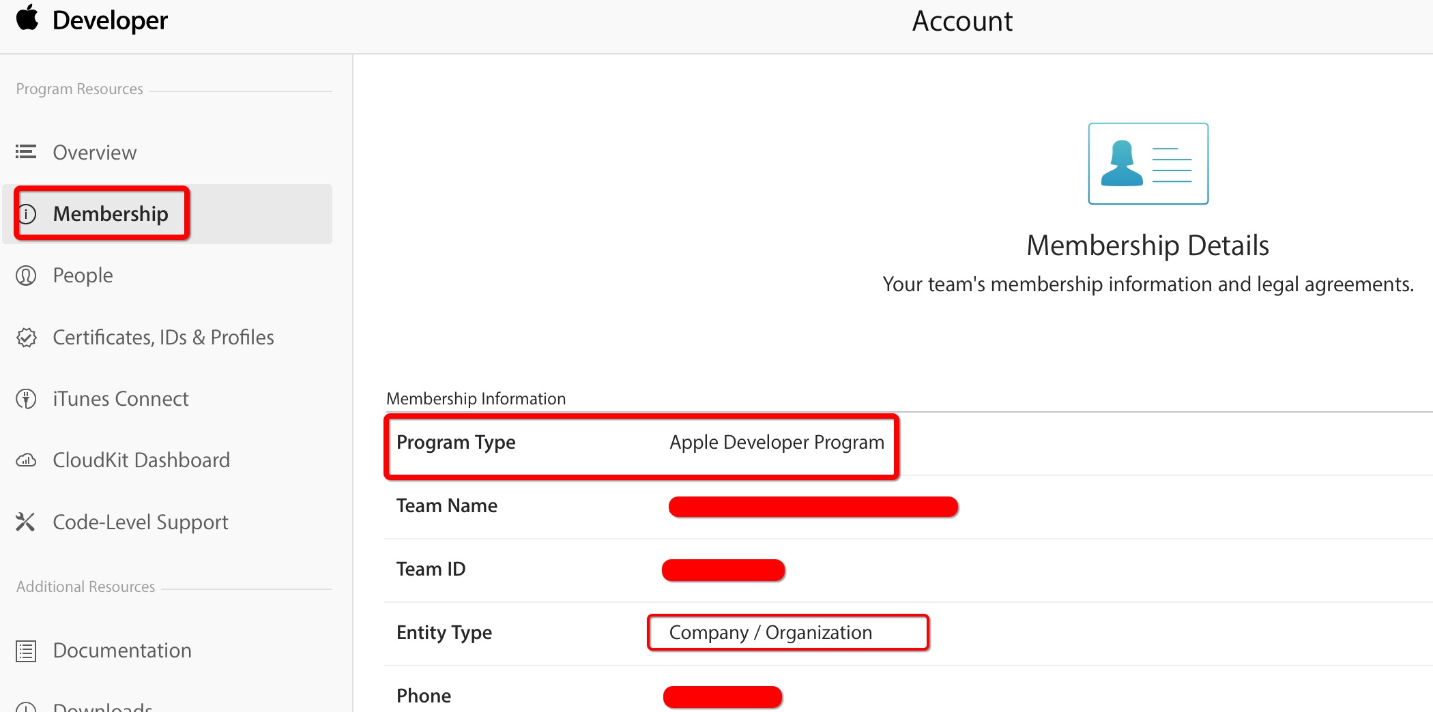The width and height of the screenshot is (1433, 712).
Task: Click the Overview list icon
Action: coord(26,151)
